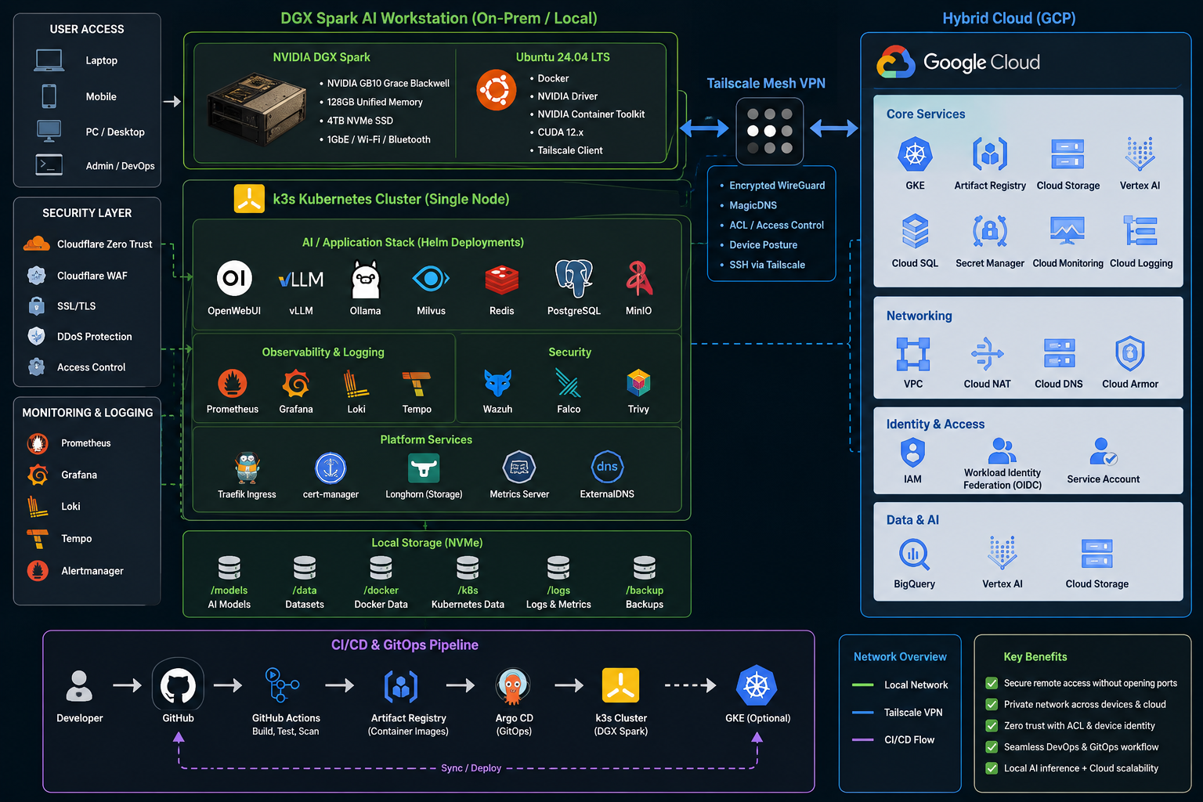Image resolution: width=1203 pixels, height=802 pixels.
Task: Click the Laptop icon in User Access
Action: 49,60
